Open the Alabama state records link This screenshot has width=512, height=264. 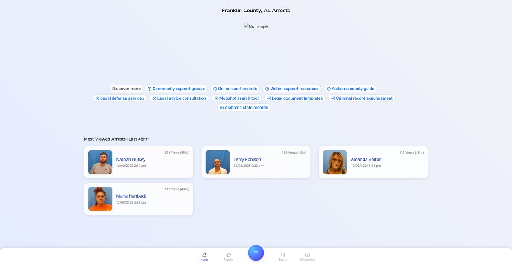tap(244, 107)
